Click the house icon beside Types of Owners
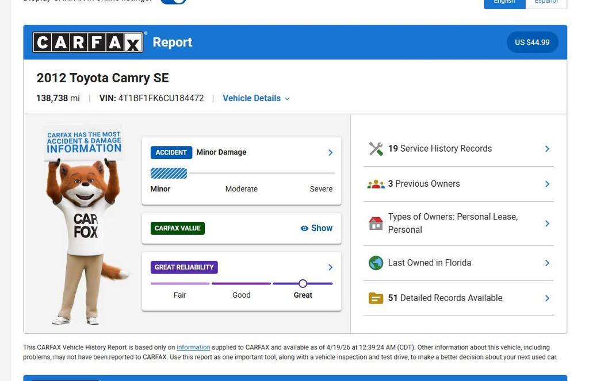 pos(376,224)
